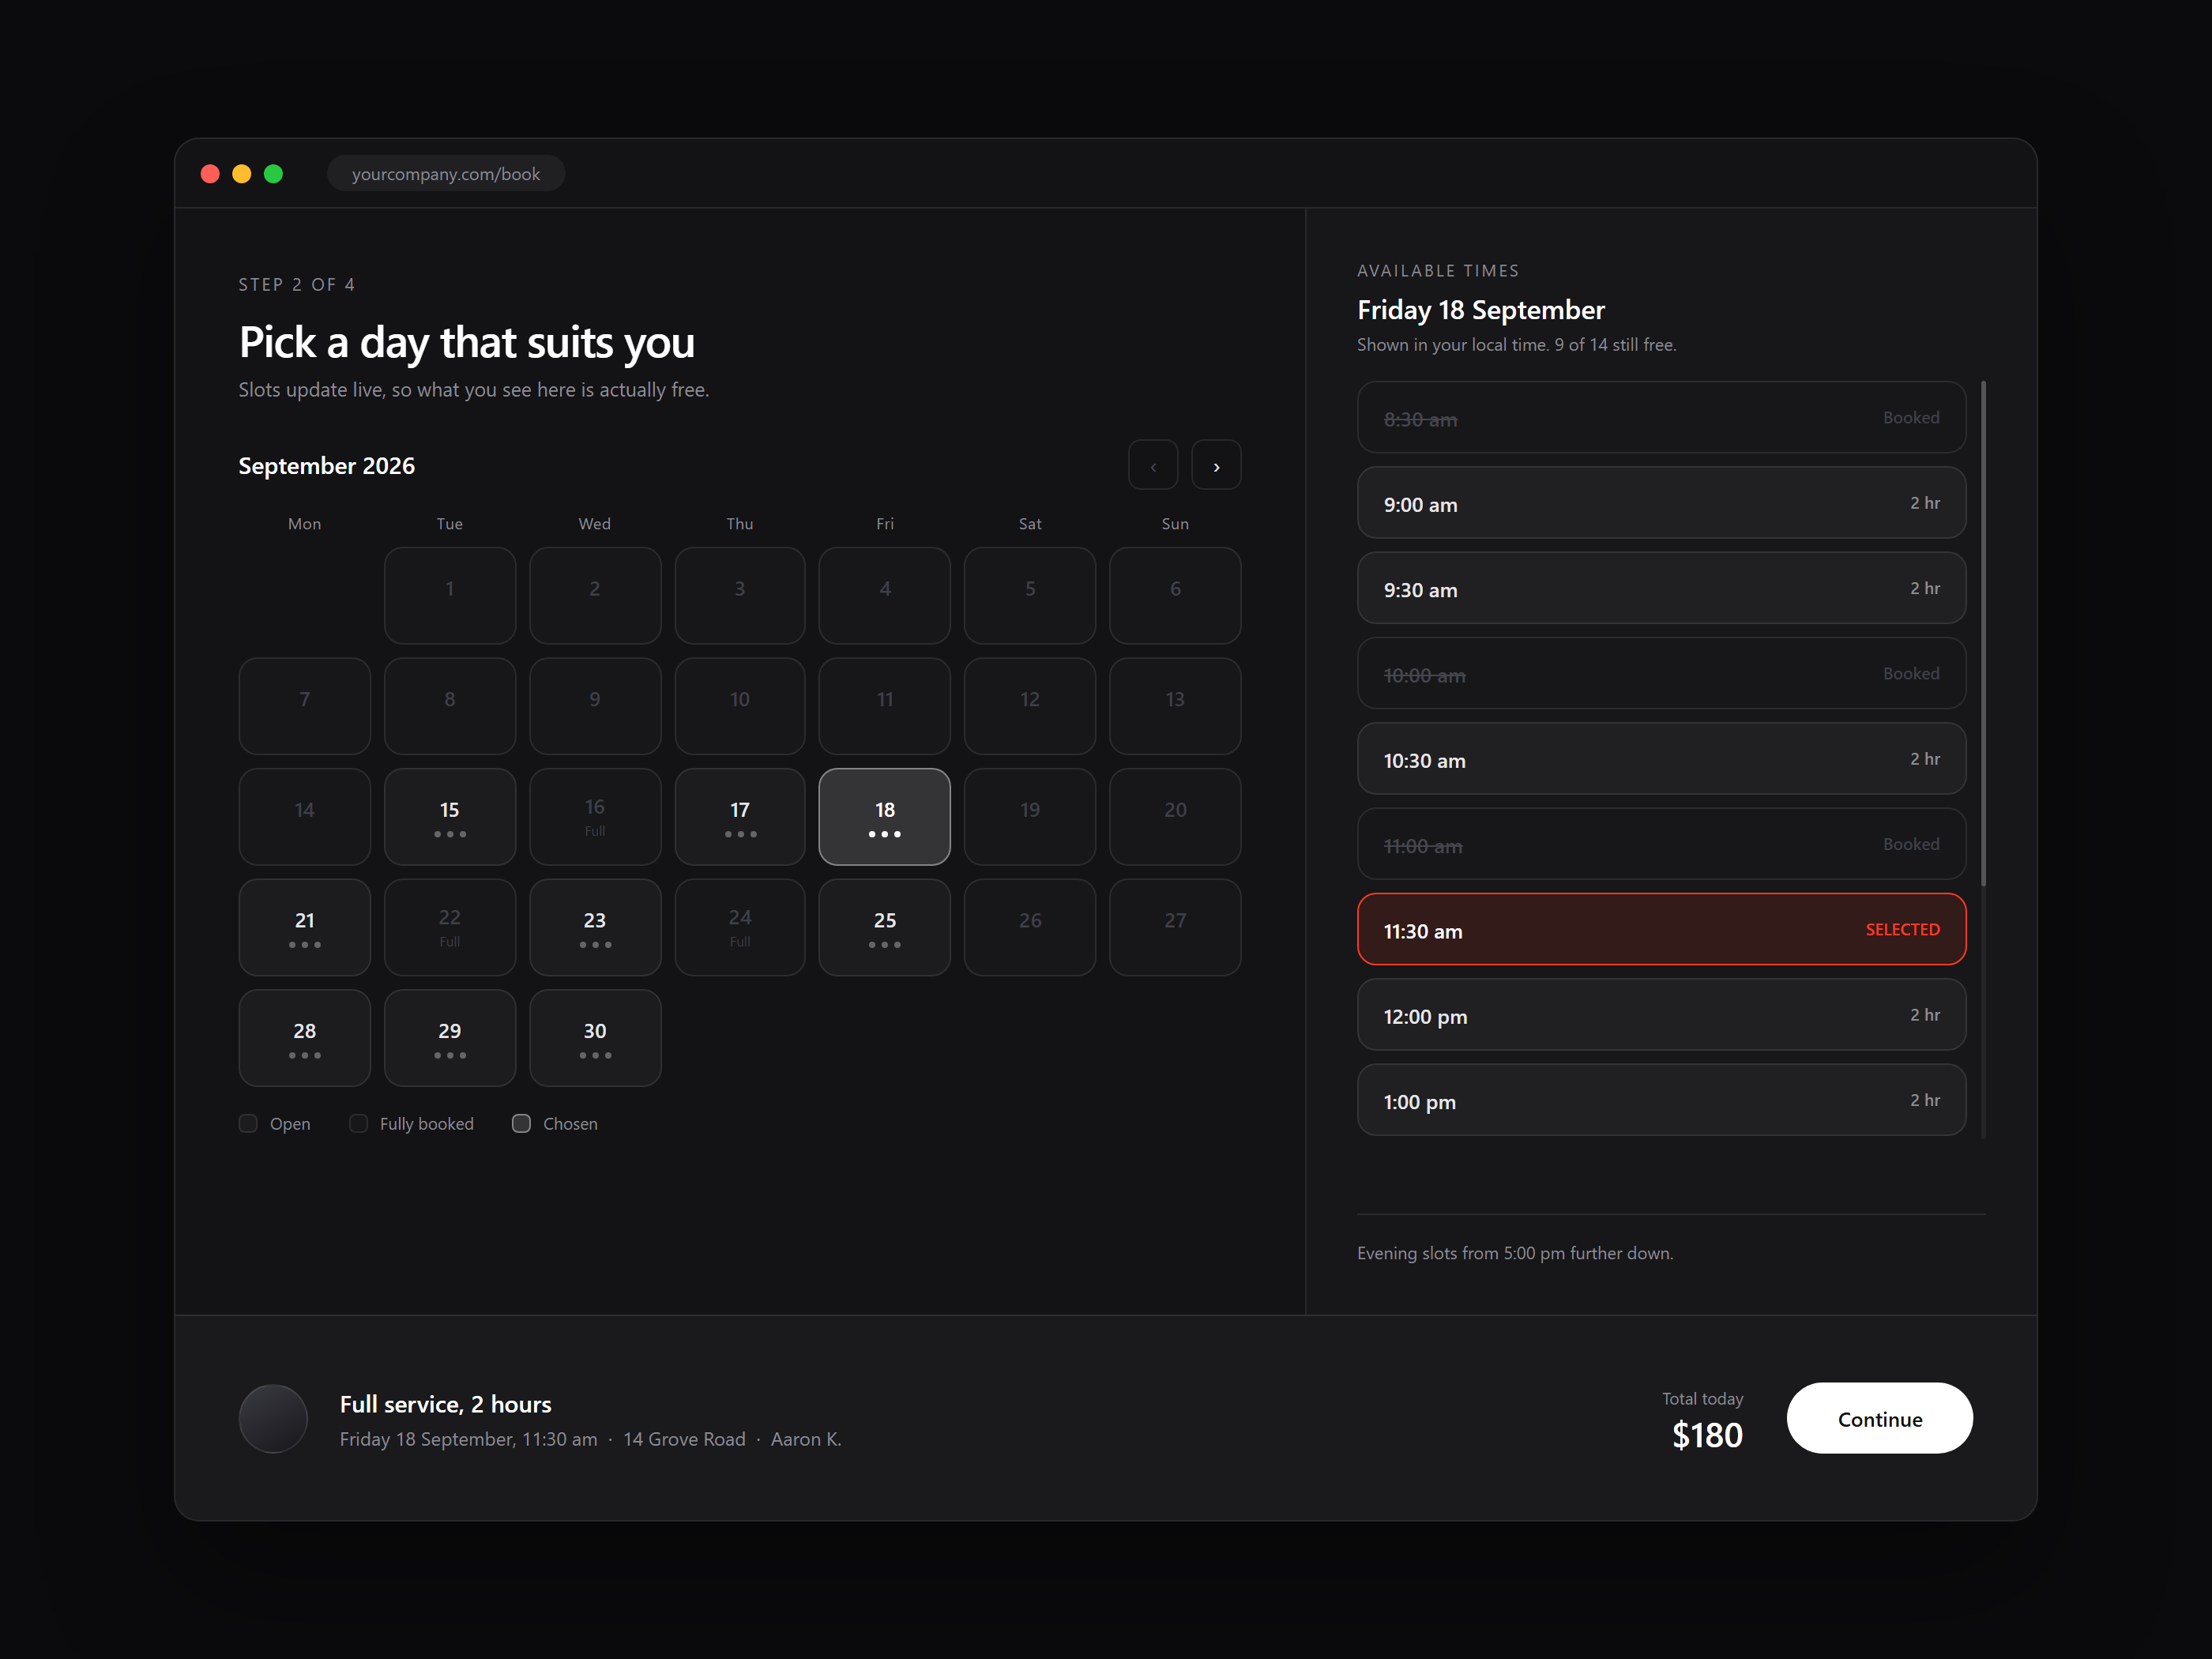Click the Open legend swatch
2212x1659 pixels.
pyautogui.click(x=248, y=1123)
